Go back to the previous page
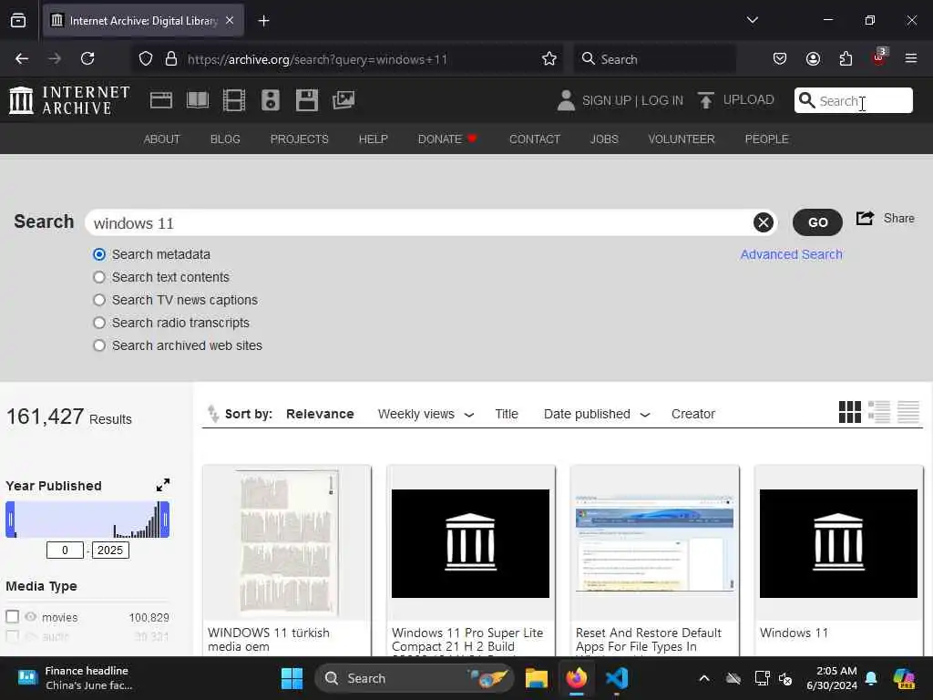 [22, 58]
